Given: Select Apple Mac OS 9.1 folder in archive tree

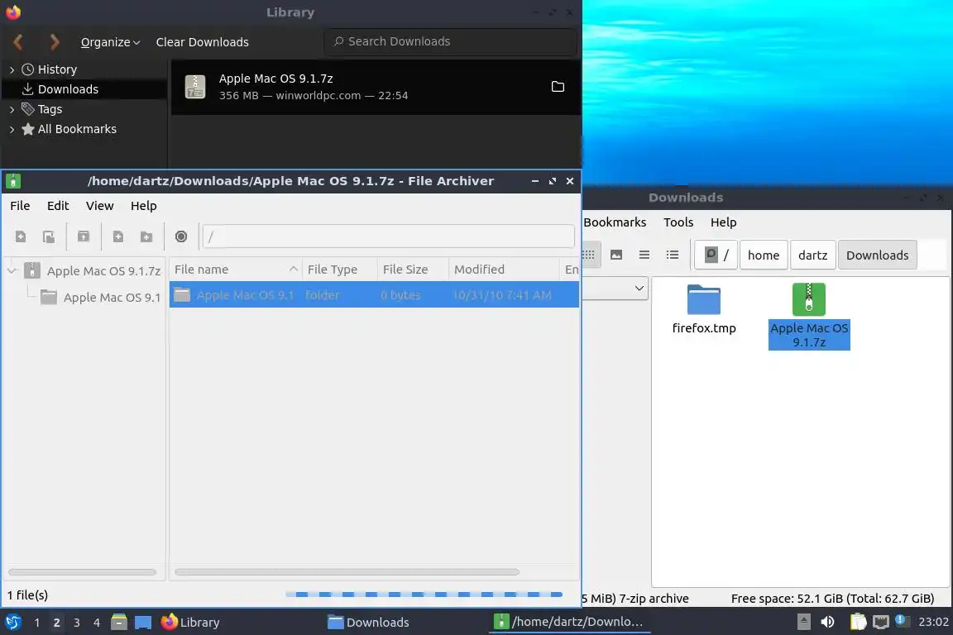Looking at the screenshot, I should 101,298.
